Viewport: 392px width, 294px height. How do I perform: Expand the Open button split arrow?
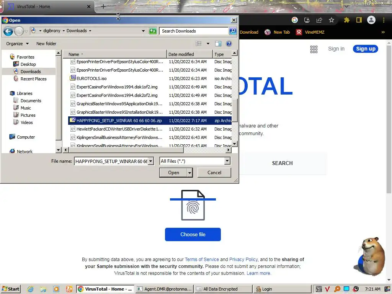[x=190, y=173]
